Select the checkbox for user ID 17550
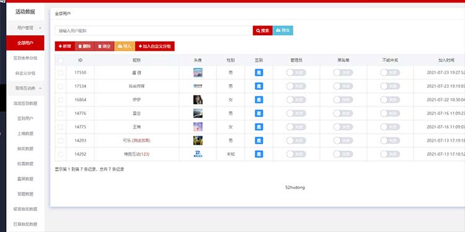This screenshot has width=465, height=232. (x=61, y=73)
